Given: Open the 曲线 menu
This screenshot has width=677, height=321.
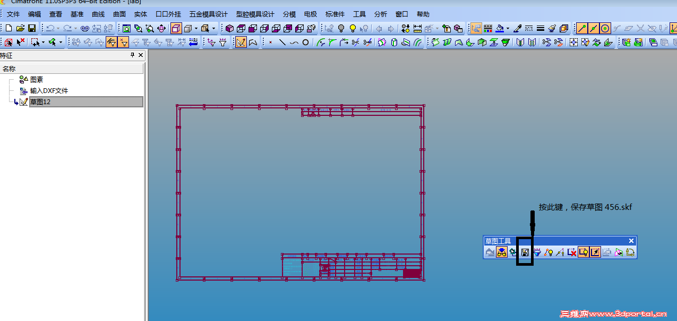Looking at the screenshot, I should tap(98, 14).
